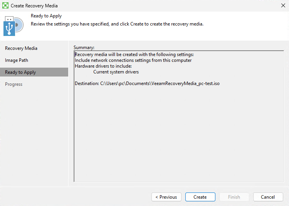Click the Destination path line in summary

(x=147, y=83)
